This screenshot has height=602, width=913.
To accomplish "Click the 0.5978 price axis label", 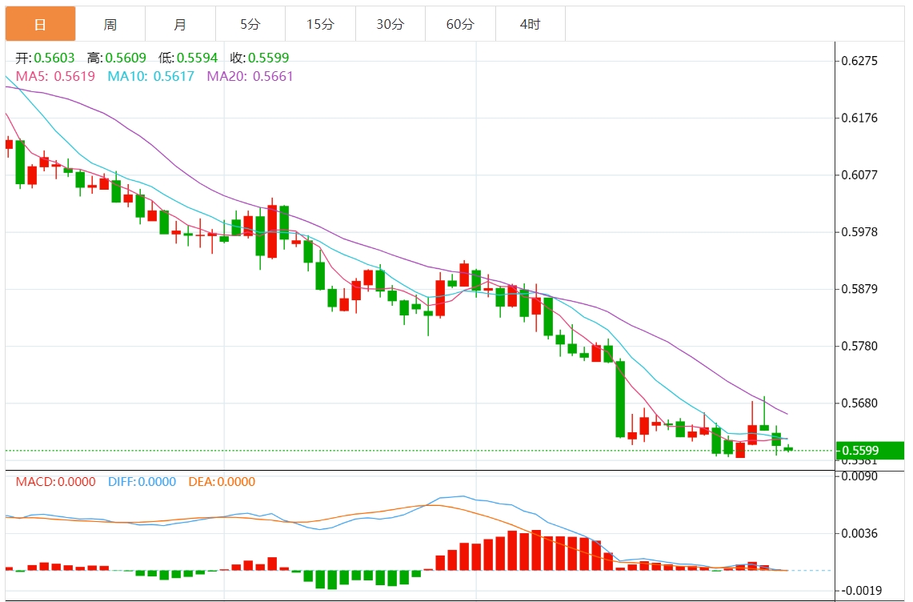I will 859,232.
